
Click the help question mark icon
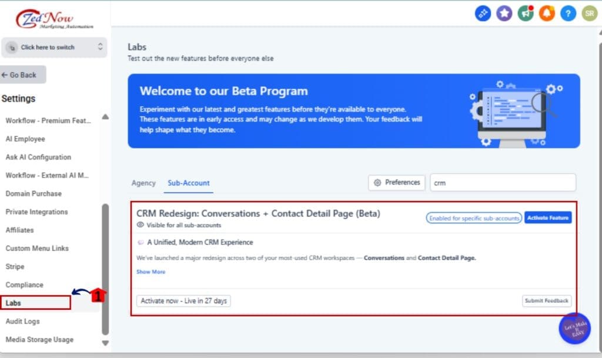(568, 13)
